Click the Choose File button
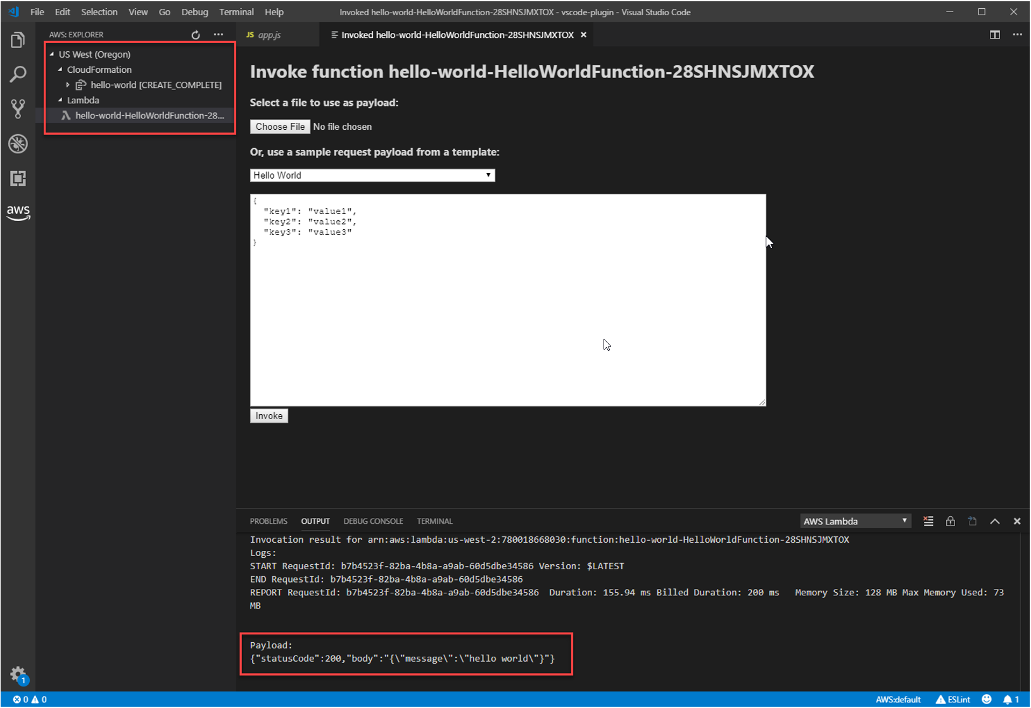Screen dimensions: 1031x708 click(281, 127)
